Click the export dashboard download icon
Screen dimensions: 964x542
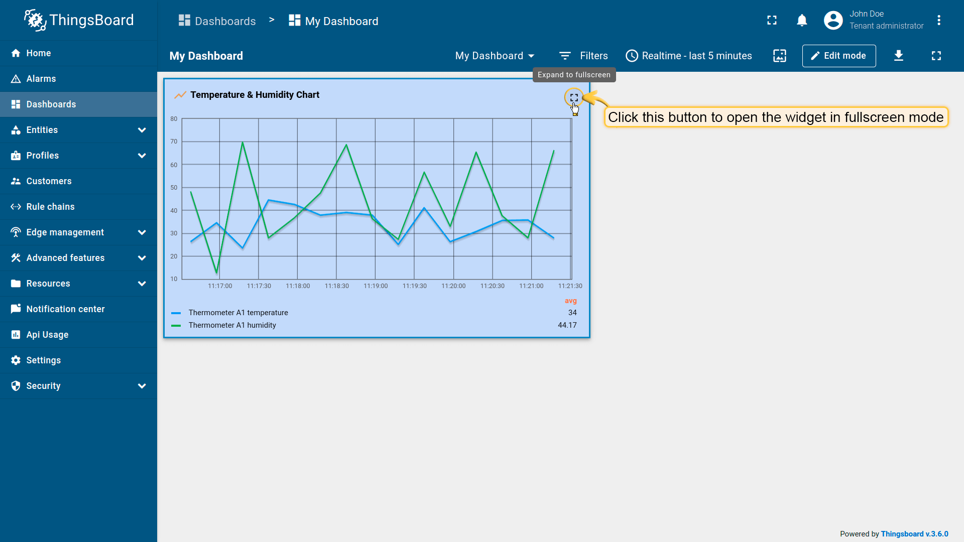[899, 56]
